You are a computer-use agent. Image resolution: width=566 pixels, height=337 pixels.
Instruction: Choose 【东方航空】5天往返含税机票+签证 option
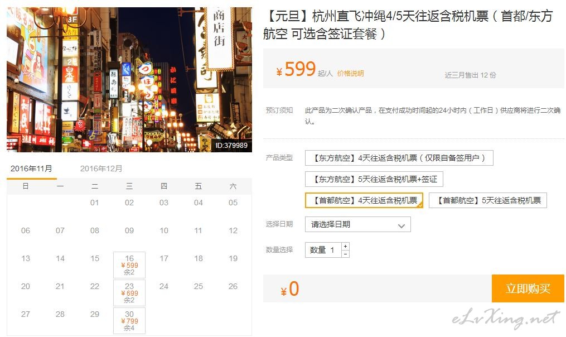pyautogui.click(x=374, y=179)
